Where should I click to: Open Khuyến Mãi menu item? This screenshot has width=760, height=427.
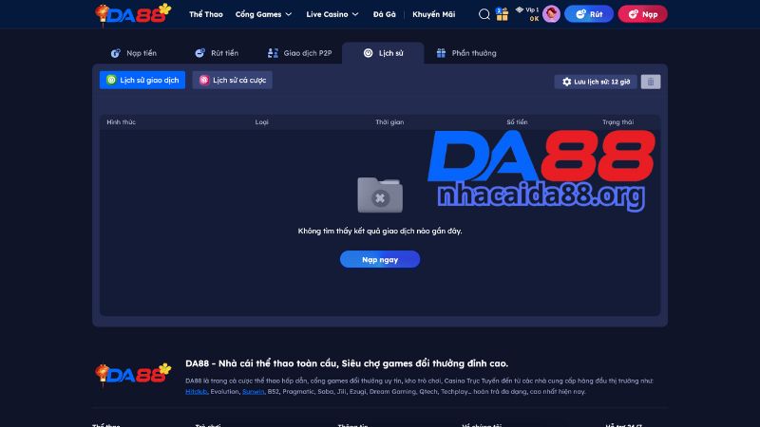click(x=434, y=14)
